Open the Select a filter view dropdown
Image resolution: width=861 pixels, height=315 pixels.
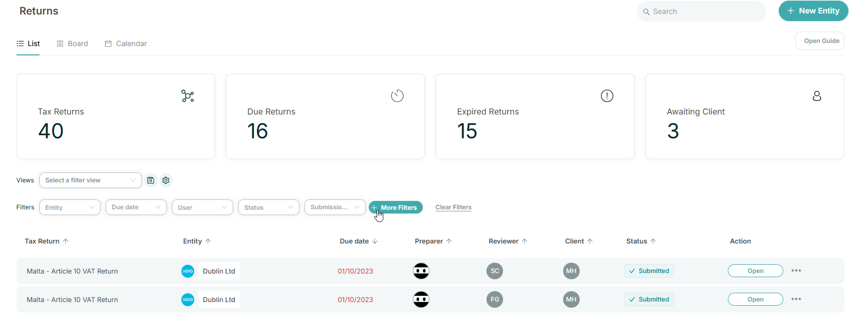90,180
